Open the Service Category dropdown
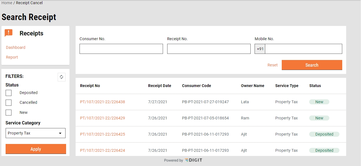This screenshot has height=166, width=361. click(36, 133)
